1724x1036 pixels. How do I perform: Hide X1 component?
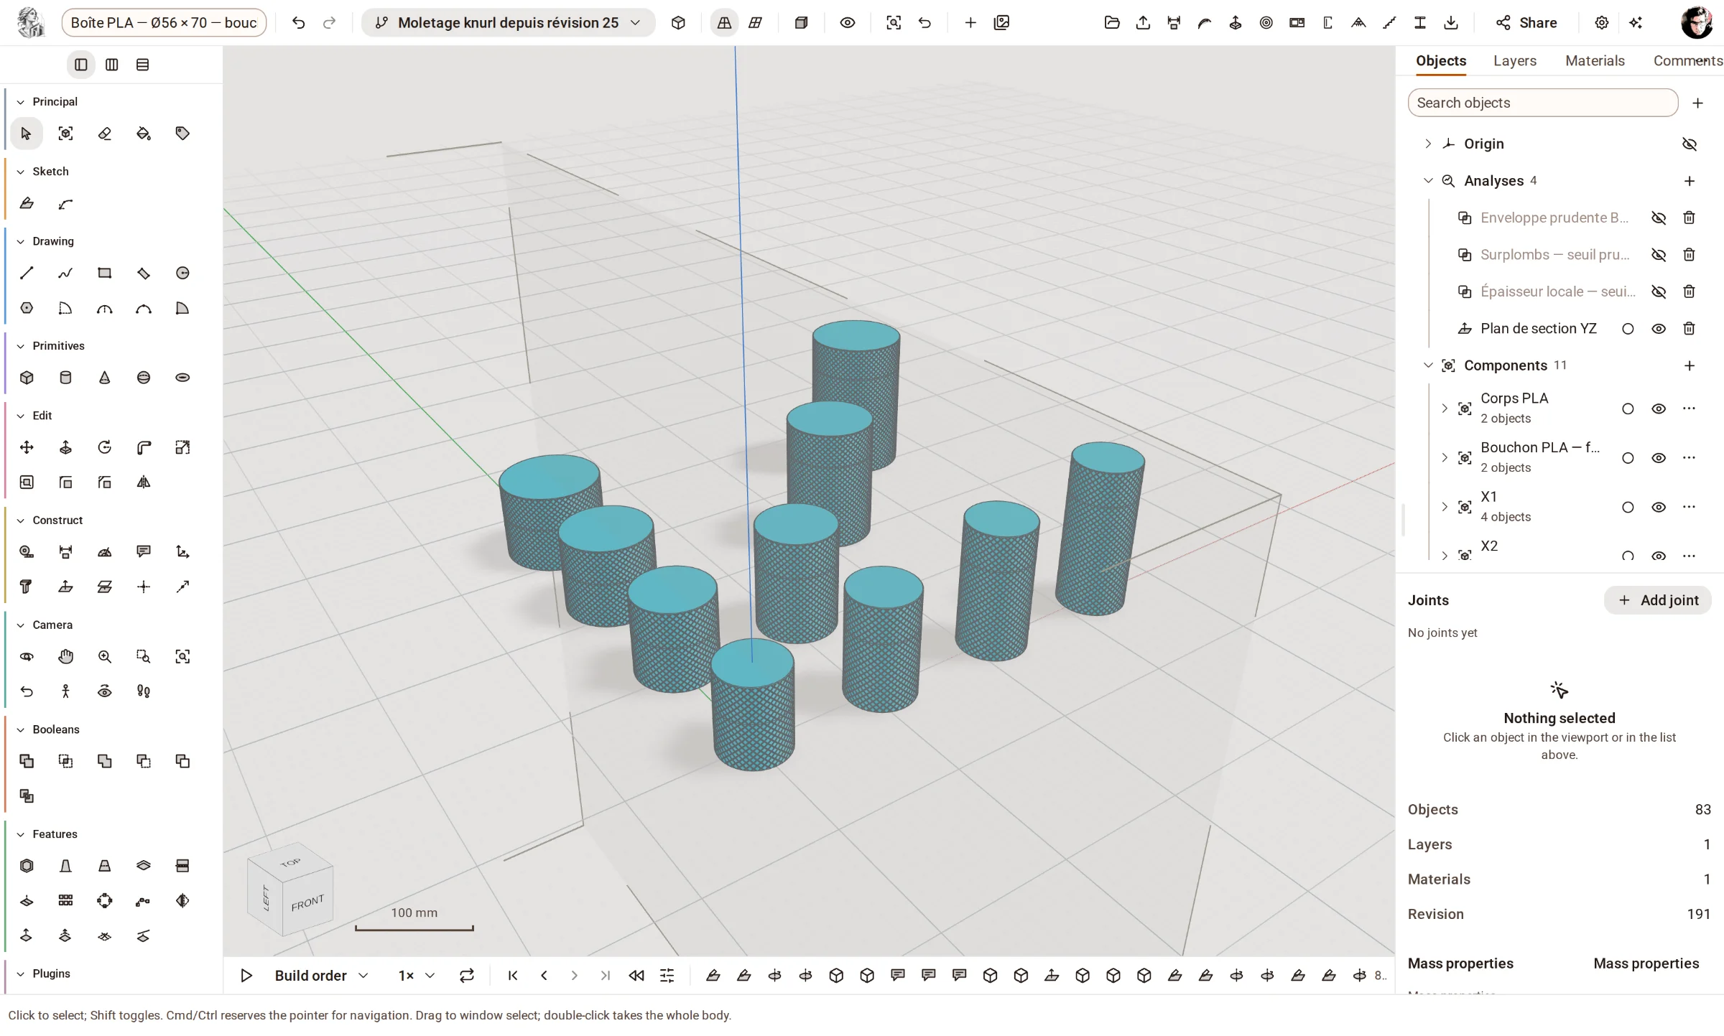point(1658,507)
